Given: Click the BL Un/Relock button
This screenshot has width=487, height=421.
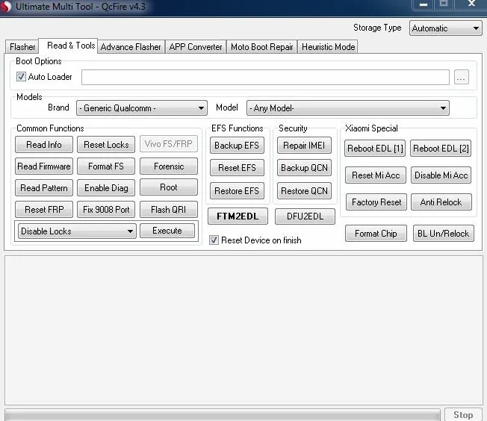Looking at the screenshot, I should click(x=443, y=234).
